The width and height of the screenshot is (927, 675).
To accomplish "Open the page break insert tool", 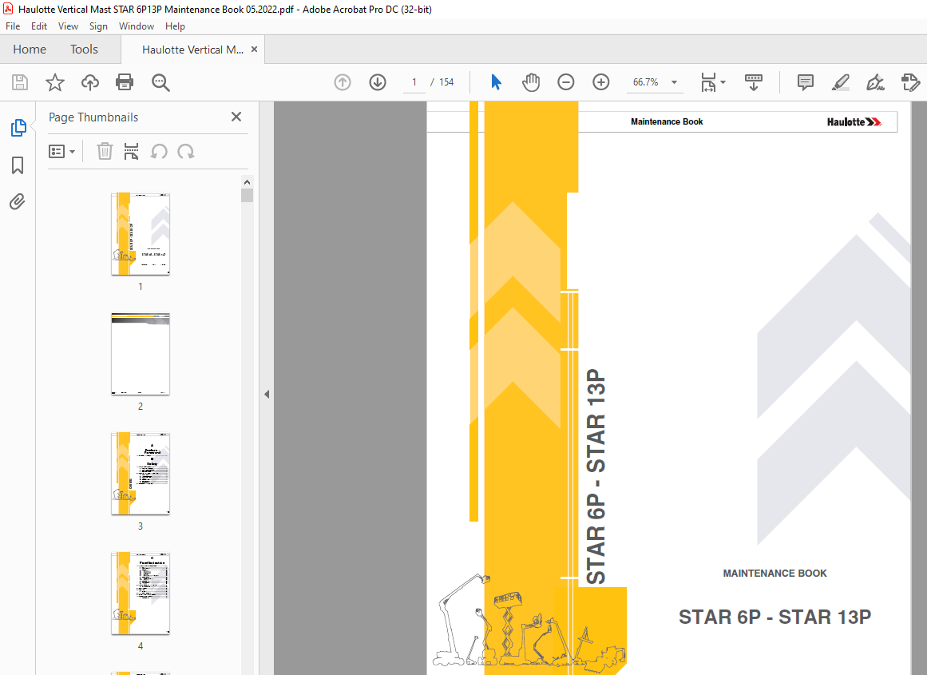I will pos(131,152).
